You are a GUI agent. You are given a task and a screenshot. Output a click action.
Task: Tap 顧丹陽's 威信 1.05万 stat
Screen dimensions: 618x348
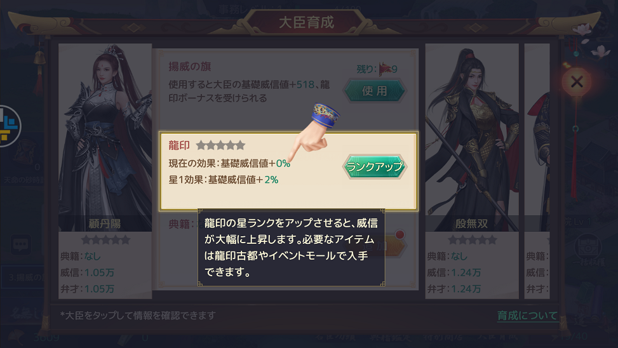(x=88, y=272)
